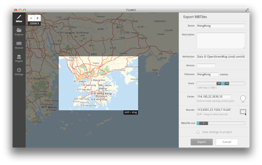
Task: Adjust the Zoom range slider
Action: [x=222, y=83]
